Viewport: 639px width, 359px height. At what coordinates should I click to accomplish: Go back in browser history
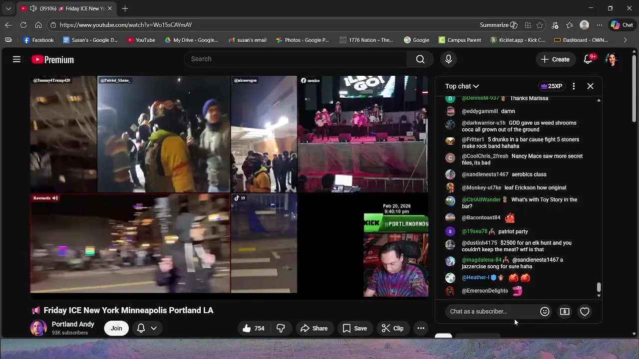[8, 25]
